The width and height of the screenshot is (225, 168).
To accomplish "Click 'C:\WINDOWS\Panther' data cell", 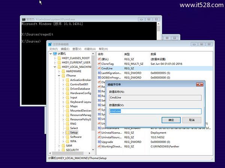I will (165, 147).
